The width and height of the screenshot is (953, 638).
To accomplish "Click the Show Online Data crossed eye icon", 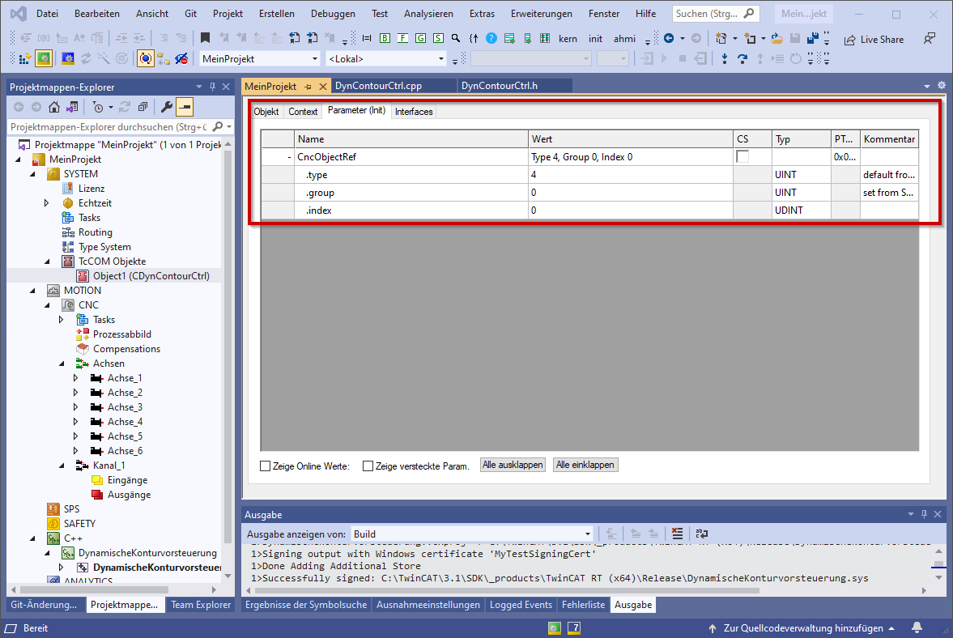I will click(x=181, y=59).
